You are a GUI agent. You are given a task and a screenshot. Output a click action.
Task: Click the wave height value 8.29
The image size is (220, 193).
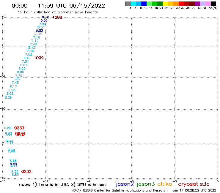click(x=8, y=97)
